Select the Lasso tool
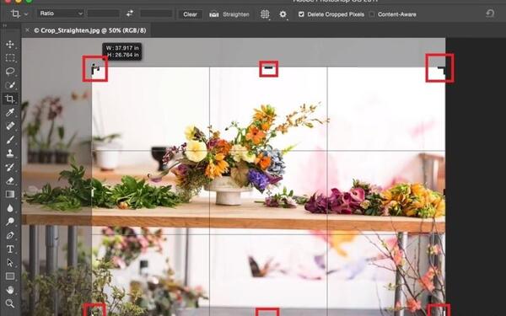The width and height of the screenshot is (506, 316). [10, 72]
